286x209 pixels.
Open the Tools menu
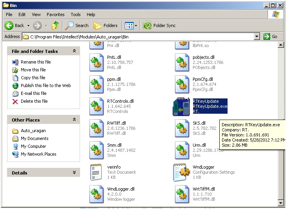point(76,15)
